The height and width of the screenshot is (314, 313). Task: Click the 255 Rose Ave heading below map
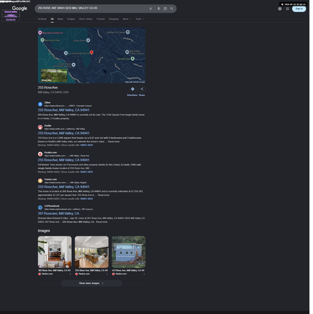[48, 88]
